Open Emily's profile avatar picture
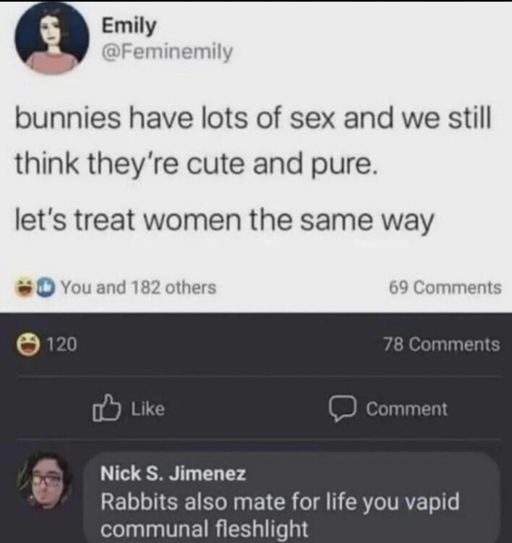Screen dimensions: 512x543 [x=51, y=38]
